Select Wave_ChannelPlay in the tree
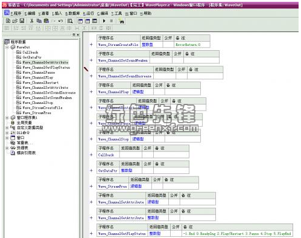Viewport: 301px width, 238px height. tap(38, 77)
